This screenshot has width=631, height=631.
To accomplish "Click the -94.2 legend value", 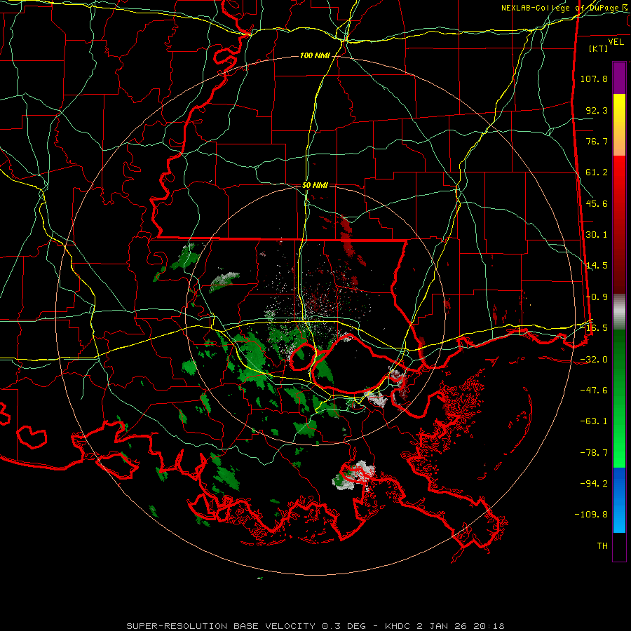I will click(x=594, y=484).
